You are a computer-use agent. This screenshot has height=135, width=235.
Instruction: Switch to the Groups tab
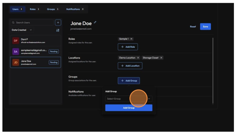53,9
